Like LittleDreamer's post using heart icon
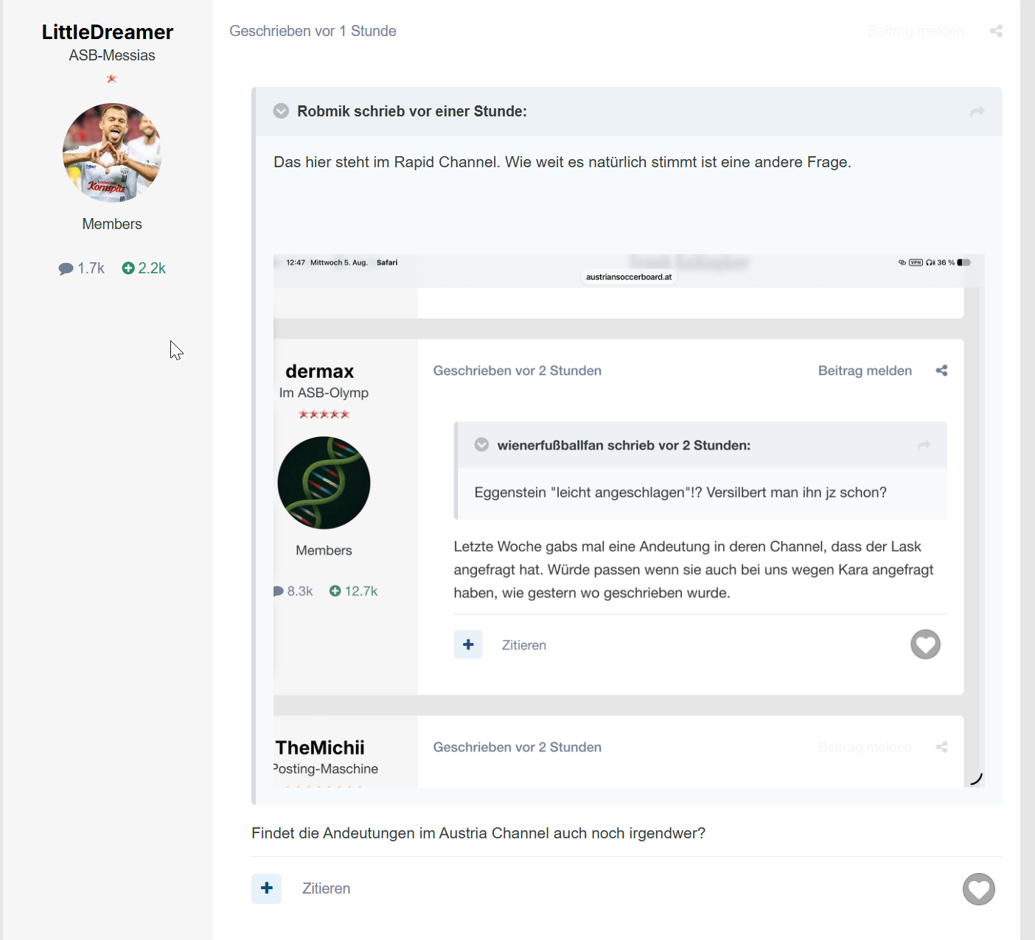The image size is (1035, 940). [x=979, y=889]
